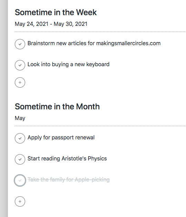Add a new task under Sometime in the Month

click(20, 201)
